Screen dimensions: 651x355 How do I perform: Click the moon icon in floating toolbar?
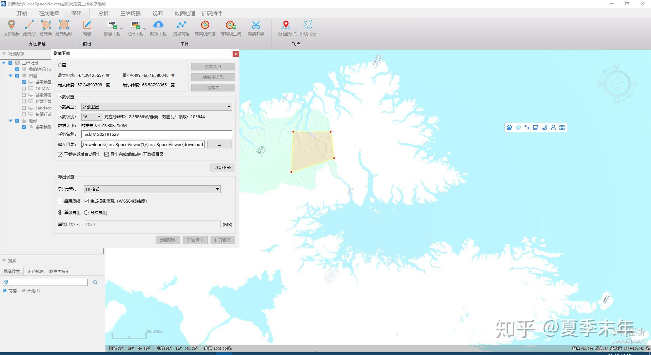click(545, 127)
